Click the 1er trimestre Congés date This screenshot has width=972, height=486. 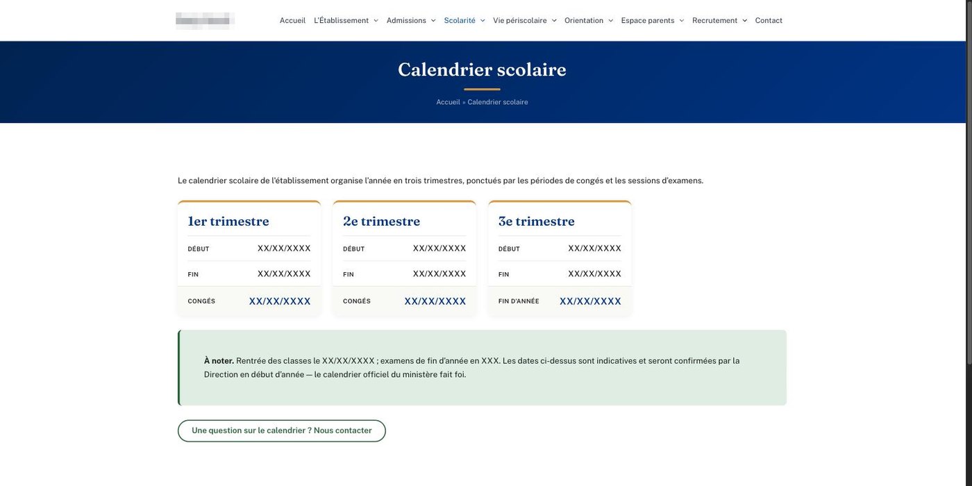tap(280, 301)
